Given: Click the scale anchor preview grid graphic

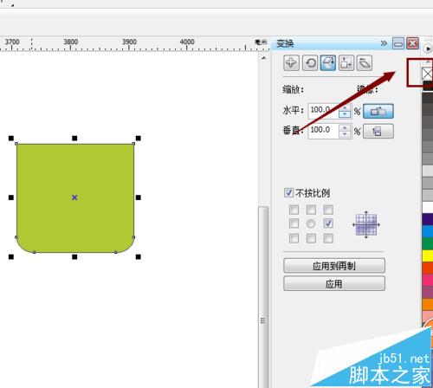Looking at the screenshot, I should click(366, 224).
